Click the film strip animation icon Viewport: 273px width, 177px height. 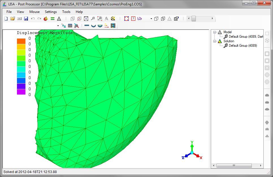(113, 26)
